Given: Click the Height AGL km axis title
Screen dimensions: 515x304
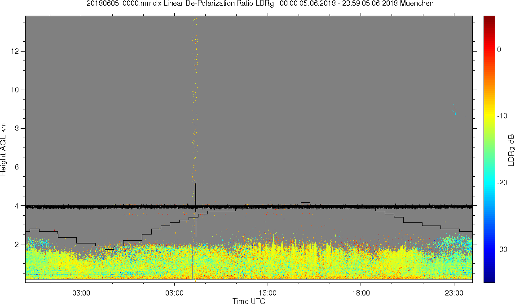Looking at the screenshot, I should [x=3, y=149].
